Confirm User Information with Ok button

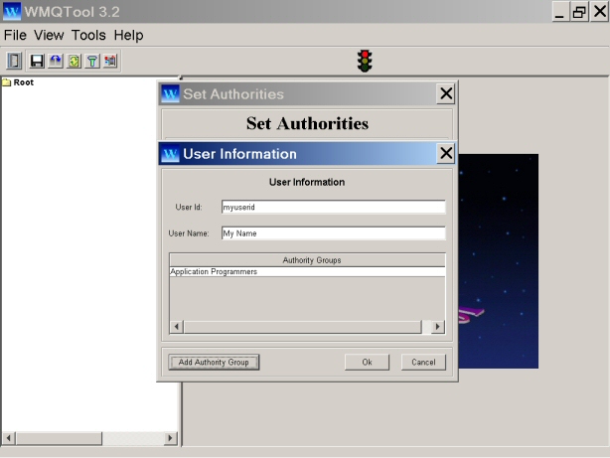pos(367,362)
